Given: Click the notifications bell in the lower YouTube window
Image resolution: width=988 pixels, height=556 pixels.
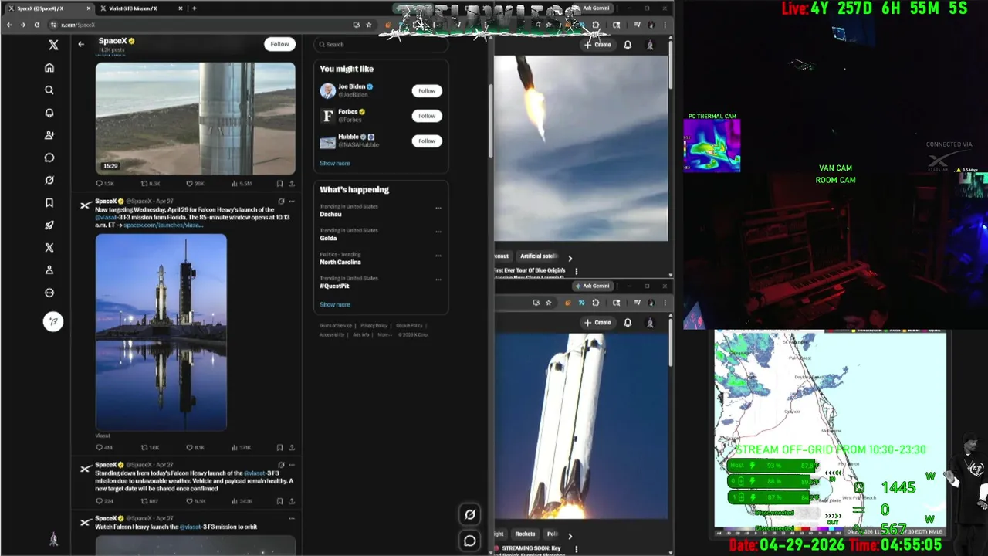Looking at the screenshot, I should [628, 322].
